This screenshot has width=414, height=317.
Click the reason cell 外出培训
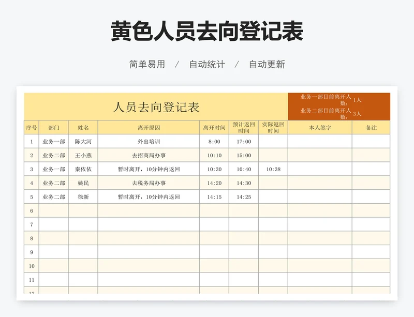(149, 142)
